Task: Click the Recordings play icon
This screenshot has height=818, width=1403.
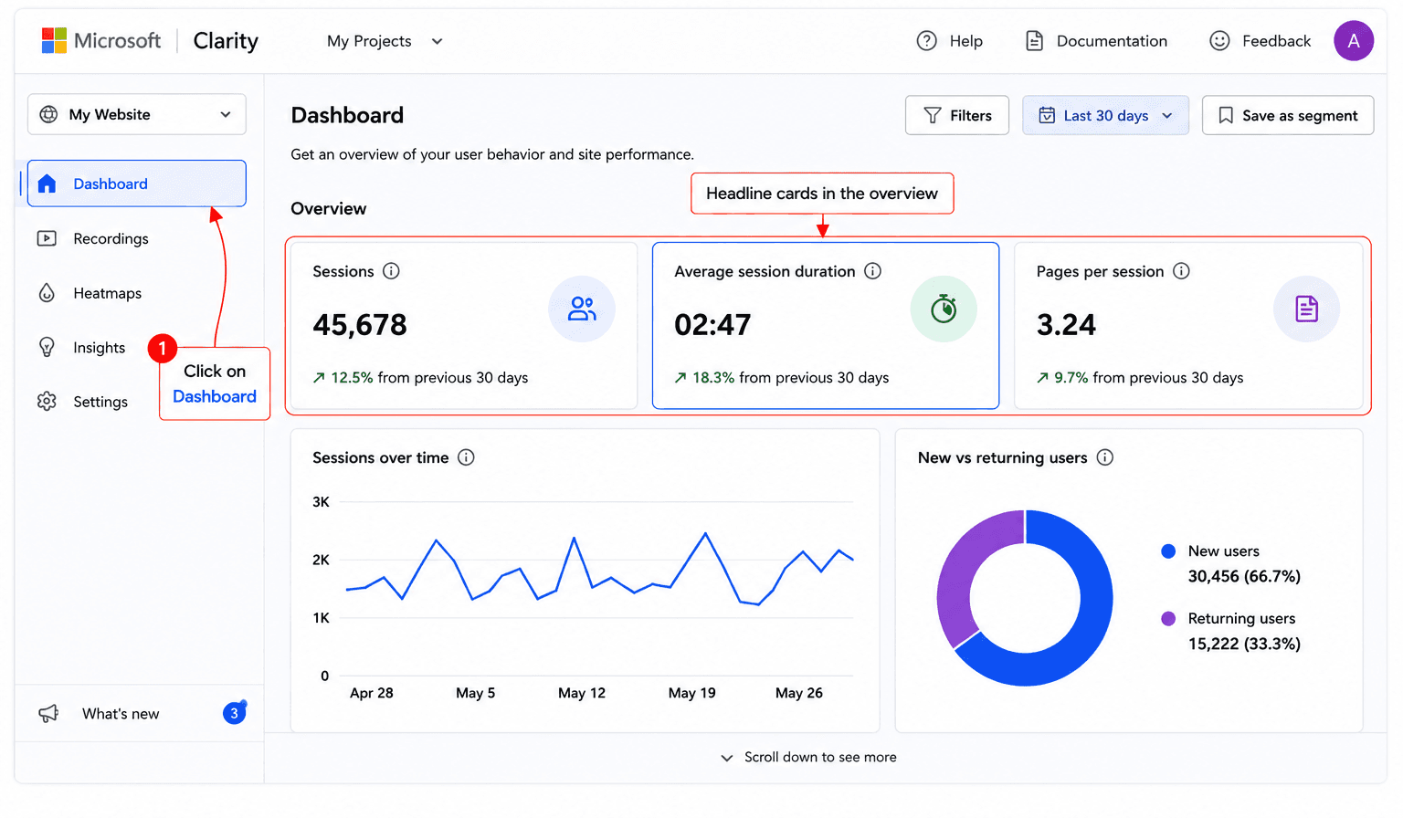Action: [x=47, y=238]
